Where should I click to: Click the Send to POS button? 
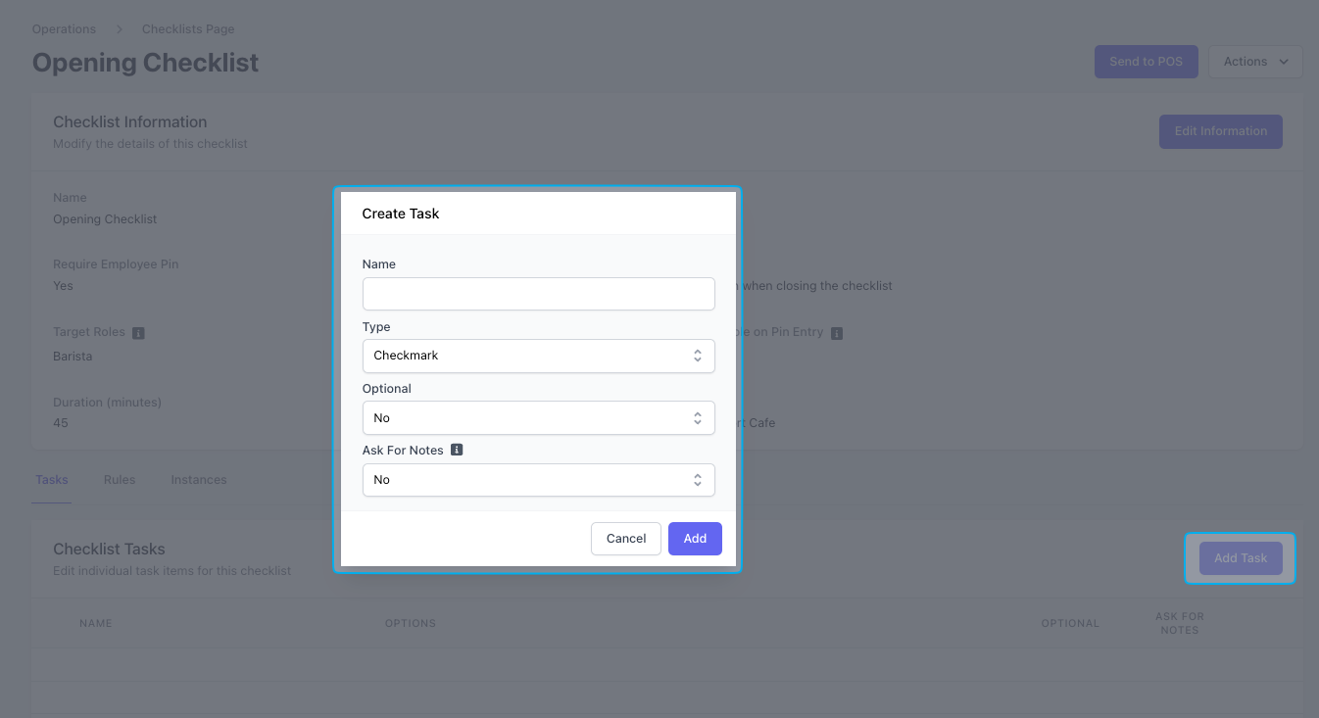click(x=1146, y=62)
